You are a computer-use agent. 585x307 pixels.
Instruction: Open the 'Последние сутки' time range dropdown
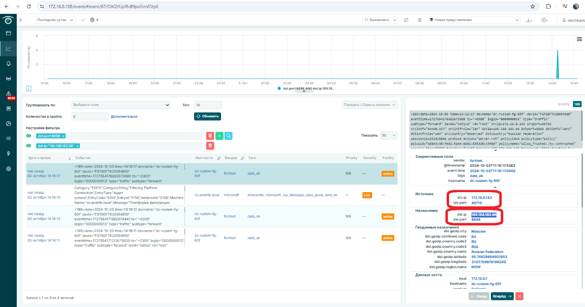(55, 20)
